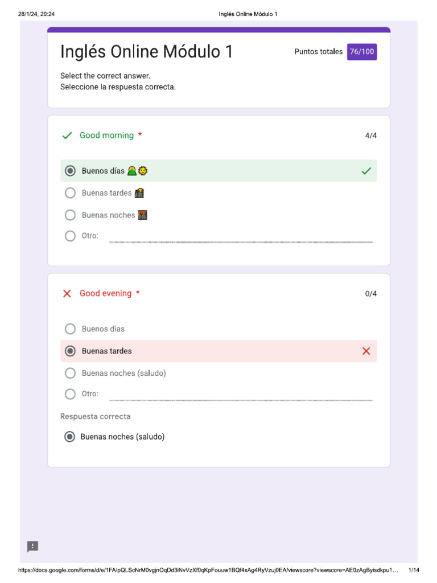
Task: Click green checkmark on Buenos días answer row
Action: coord(366,171)
